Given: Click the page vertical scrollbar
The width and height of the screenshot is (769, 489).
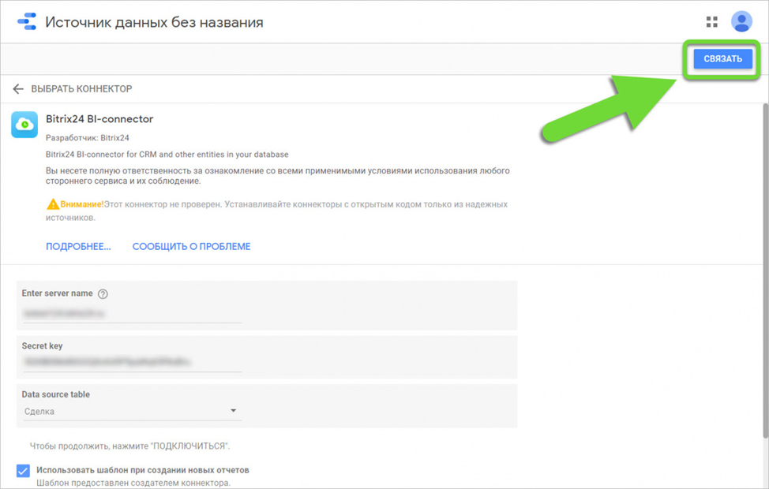Looking at the screenshot, I should click(765, 270).
